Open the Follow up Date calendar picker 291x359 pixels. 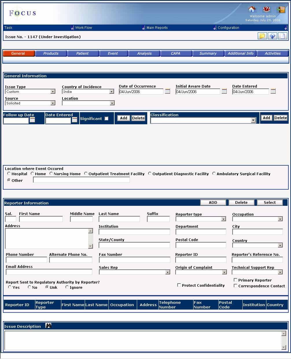(32, 120)
